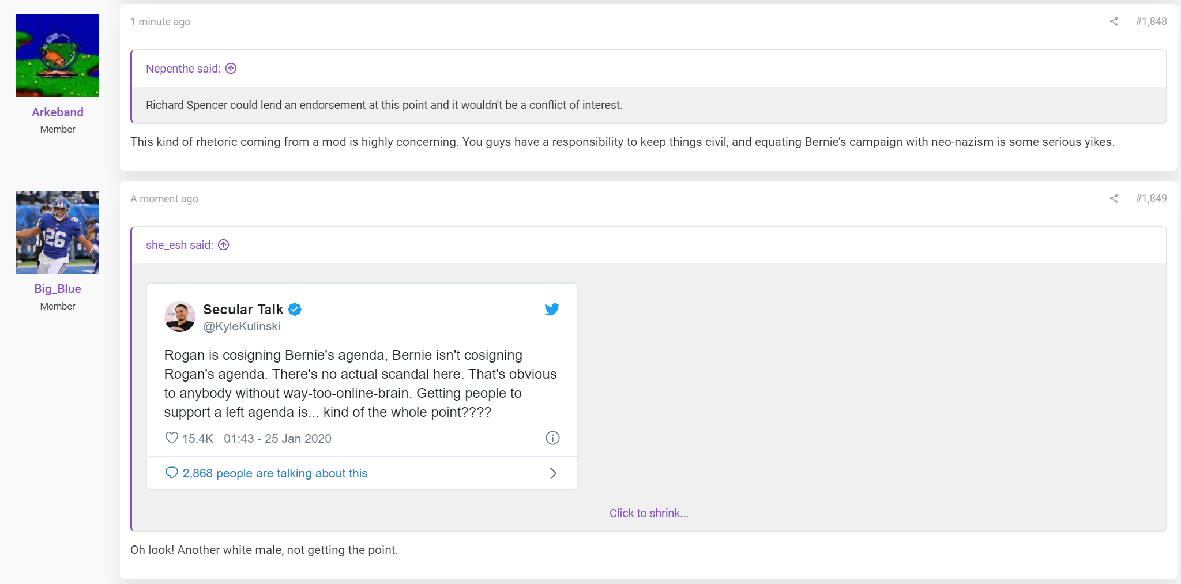Click the @KyleKulinski handle
1181x584 pixels.
click(242, 326)
